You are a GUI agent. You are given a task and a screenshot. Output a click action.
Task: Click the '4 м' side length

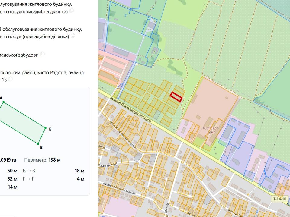(80, 179)
